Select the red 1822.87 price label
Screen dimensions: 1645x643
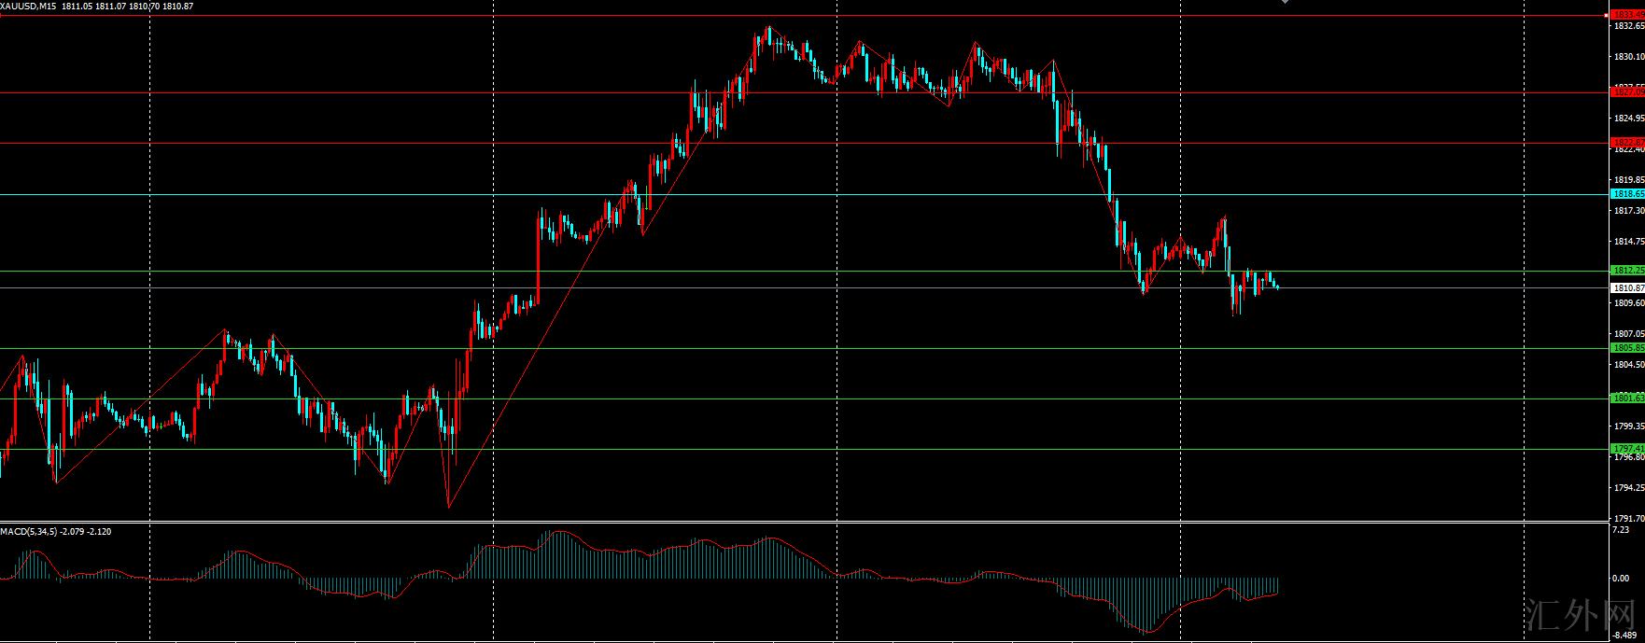point(1628,143)
